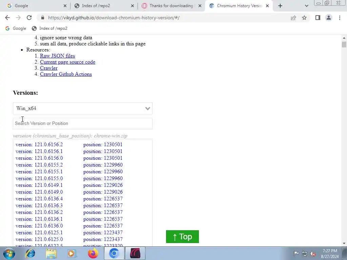Click the muted volume tray icon

[x=313, y=254]
